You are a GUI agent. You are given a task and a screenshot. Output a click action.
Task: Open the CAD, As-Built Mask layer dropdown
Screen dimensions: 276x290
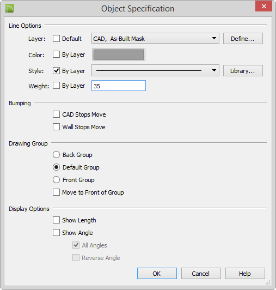click(155, 39)
